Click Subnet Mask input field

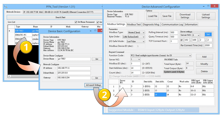tap(74, 73)
